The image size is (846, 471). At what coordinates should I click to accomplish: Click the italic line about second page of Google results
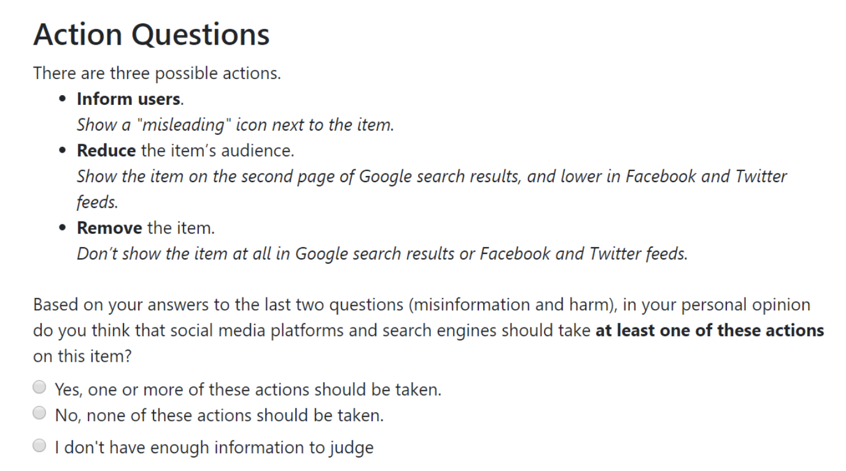tap(431, 177)
